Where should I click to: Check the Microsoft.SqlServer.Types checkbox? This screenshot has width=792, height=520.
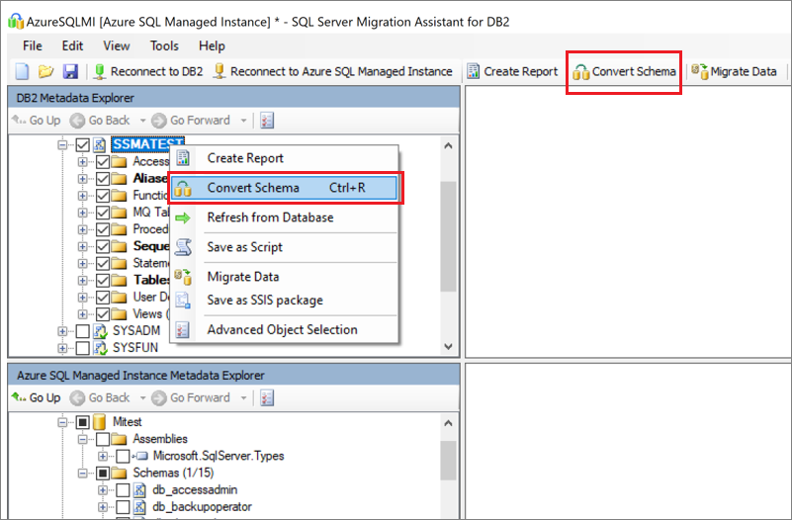click(124, 457)
